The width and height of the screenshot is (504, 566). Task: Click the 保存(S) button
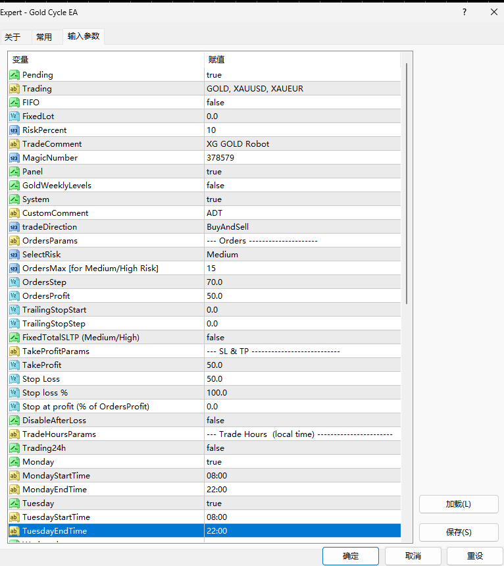coord(459,532)
